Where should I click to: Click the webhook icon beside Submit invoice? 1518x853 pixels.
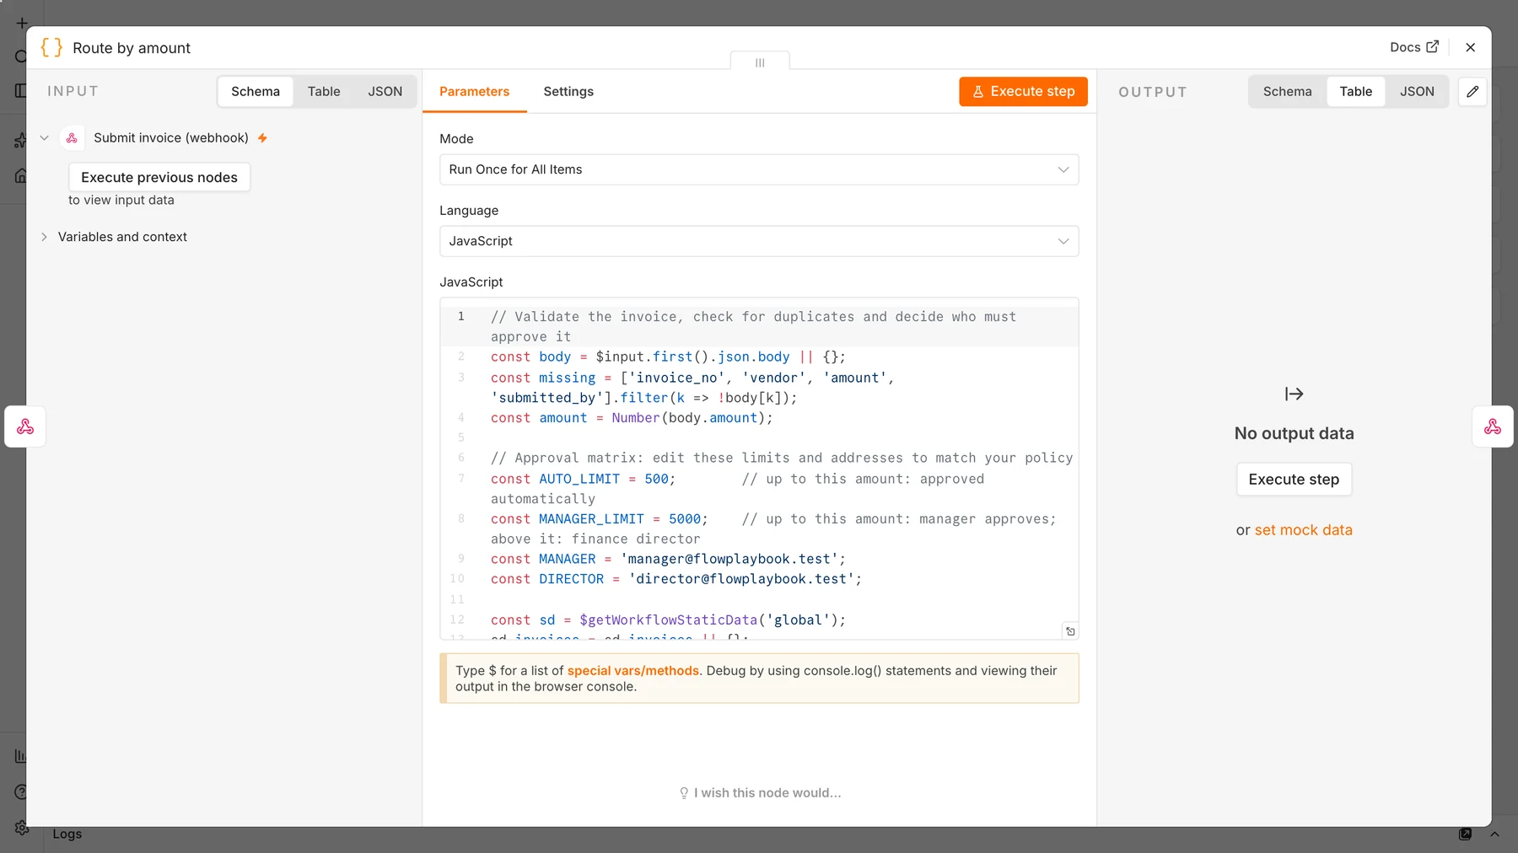pos(73,137)
